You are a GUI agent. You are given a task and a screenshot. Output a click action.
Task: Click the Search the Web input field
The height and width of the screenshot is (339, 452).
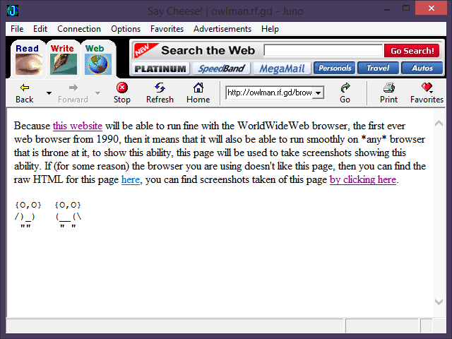click(322, 51)
